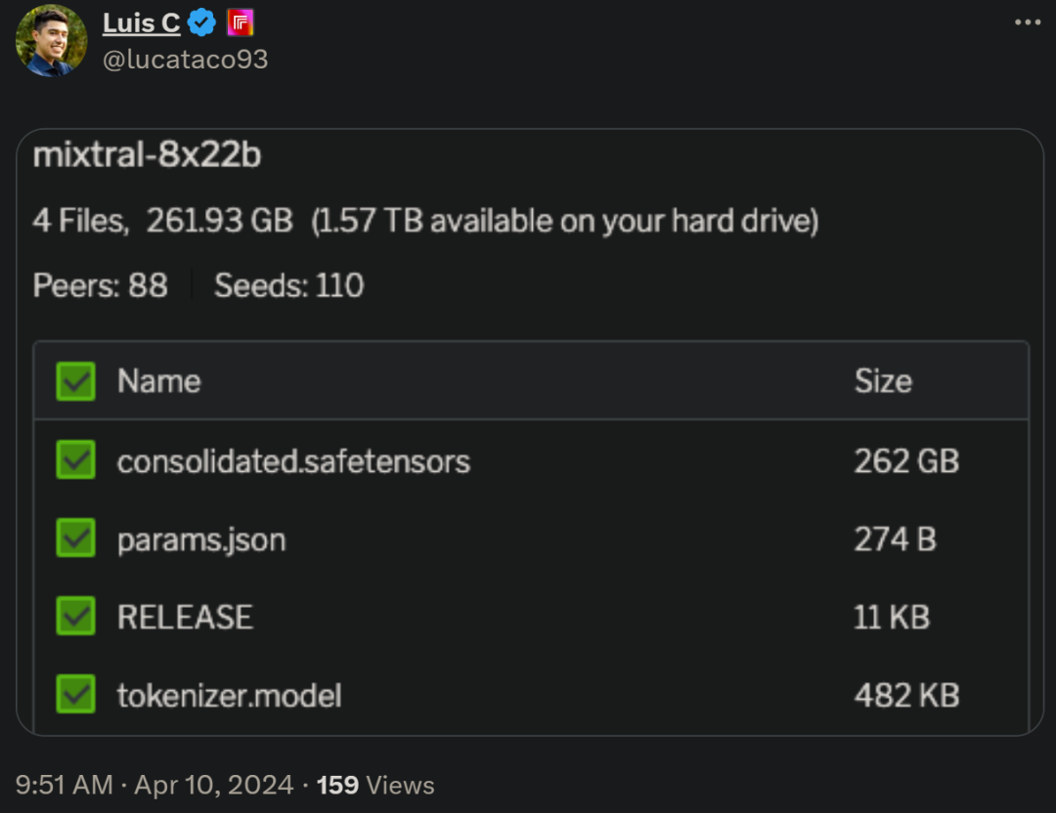Click the Size column header
1056x813 pixels.
click(884, 381)
